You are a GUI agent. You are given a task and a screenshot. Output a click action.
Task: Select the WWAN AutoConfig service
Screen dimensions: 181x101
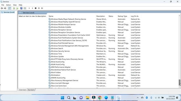pos(58,78)
